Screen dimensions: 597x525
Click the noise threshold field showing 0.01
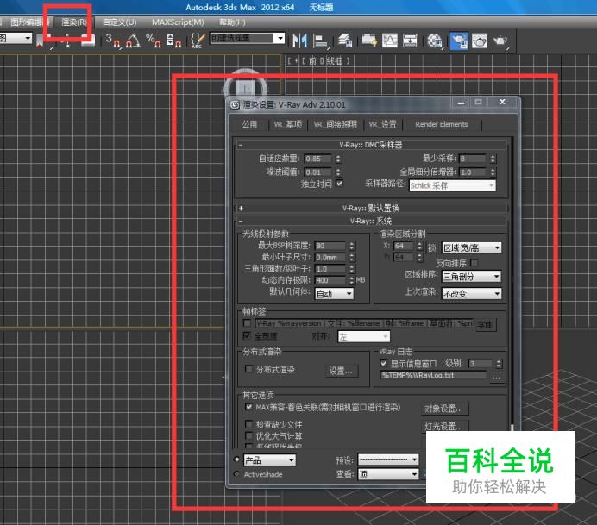tap(318, 172)
